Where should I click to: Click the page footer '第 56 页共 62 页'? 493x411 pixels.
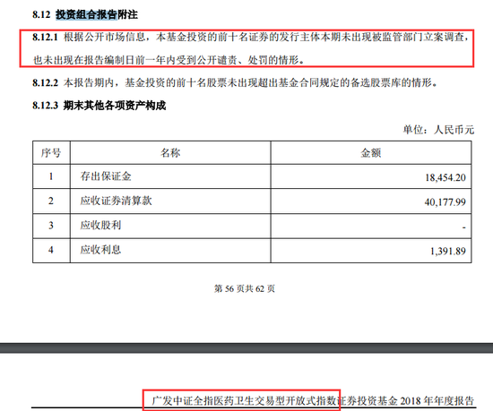click(245, 288)
